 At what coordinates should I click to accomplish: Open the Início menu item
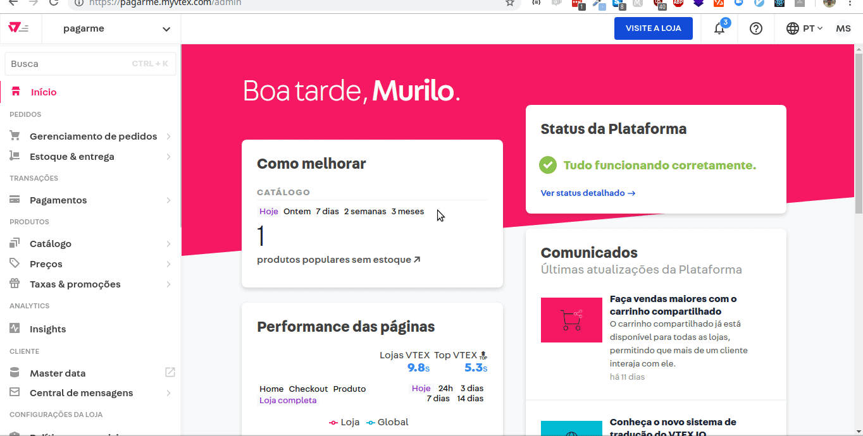(x=44, y=92)
